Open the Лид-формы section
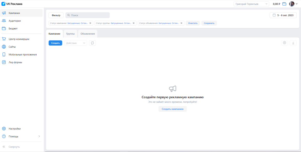 coord(15,62)
